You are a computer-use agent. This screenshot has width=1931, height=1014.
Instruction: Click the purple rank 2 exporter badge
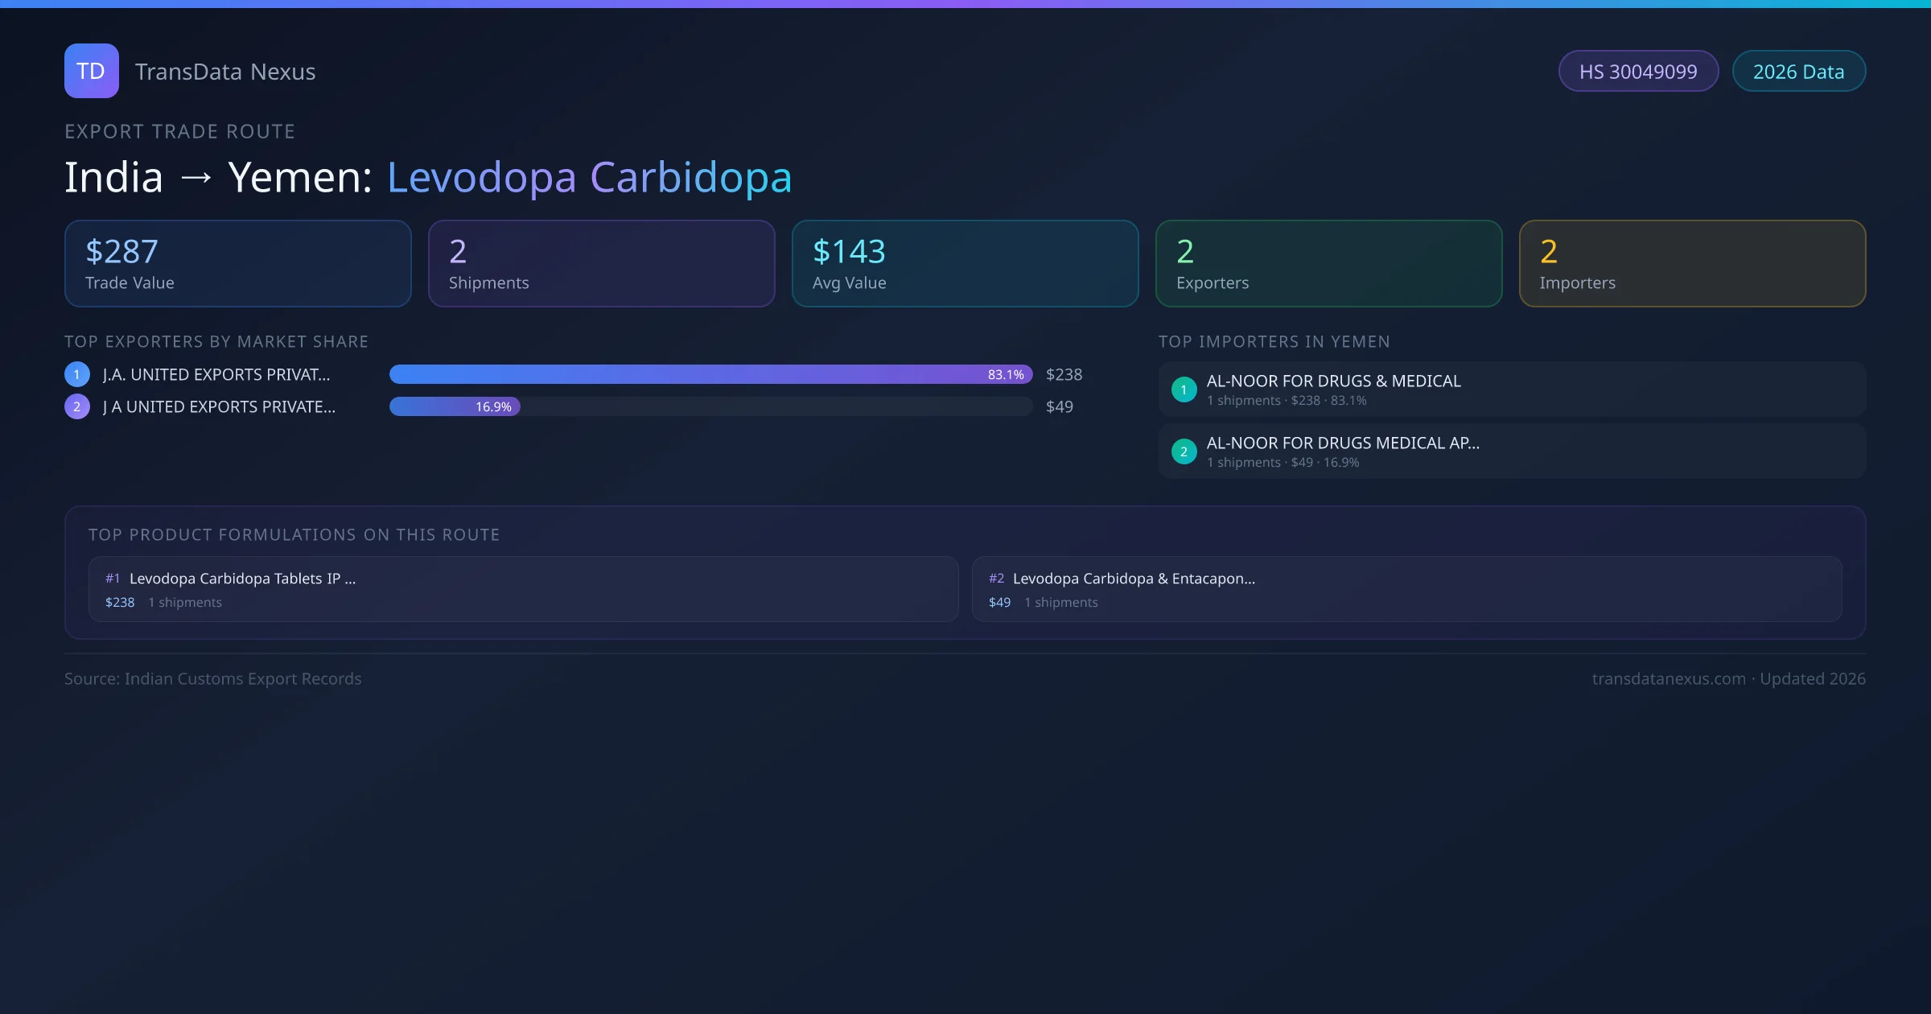click(77, 406)
